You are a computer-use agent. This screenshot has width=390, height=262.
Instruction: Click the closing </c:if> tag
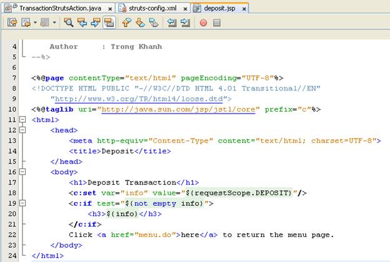(x=85, y=224)
